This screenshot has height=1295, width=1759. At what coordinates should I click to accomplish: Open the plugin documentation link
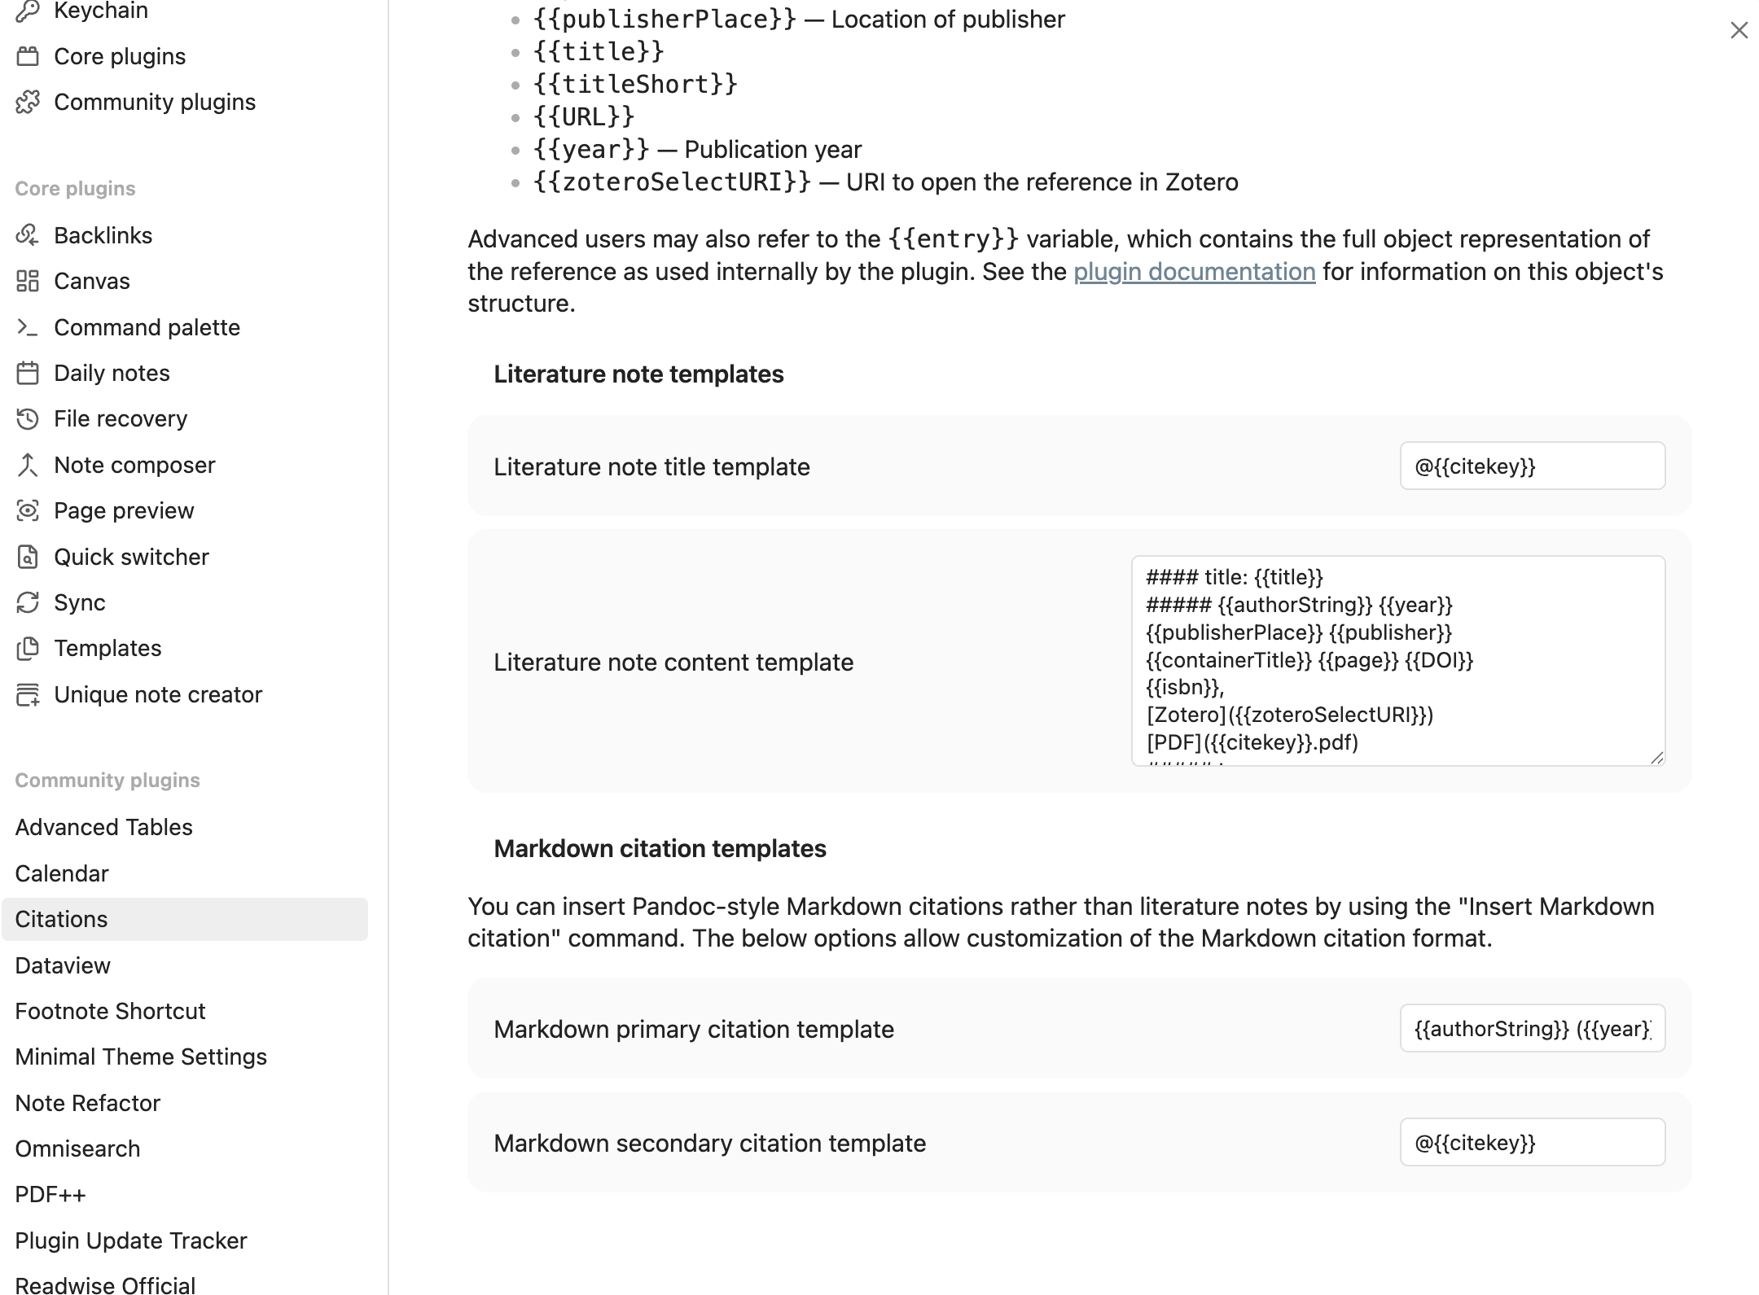(x=1194, y=271)
